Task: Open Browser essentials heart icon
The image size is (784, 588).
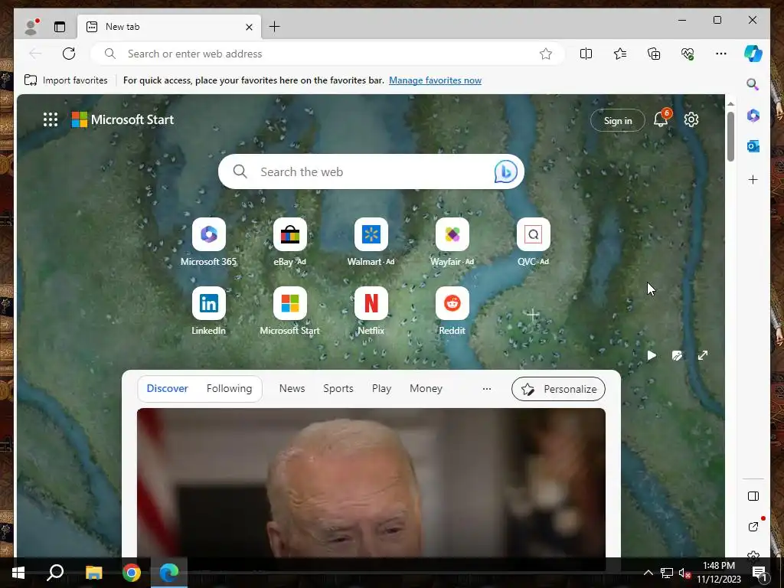Action: pyautogui.click(x=688, y=54)
